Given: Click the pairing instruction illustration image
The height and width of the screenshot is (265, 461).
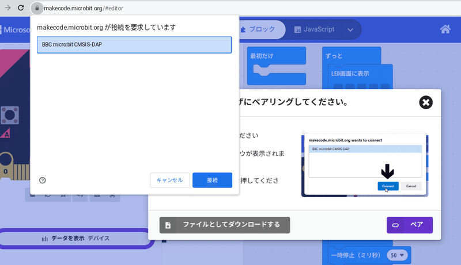Looking at the screenshot, I should 365,165.
